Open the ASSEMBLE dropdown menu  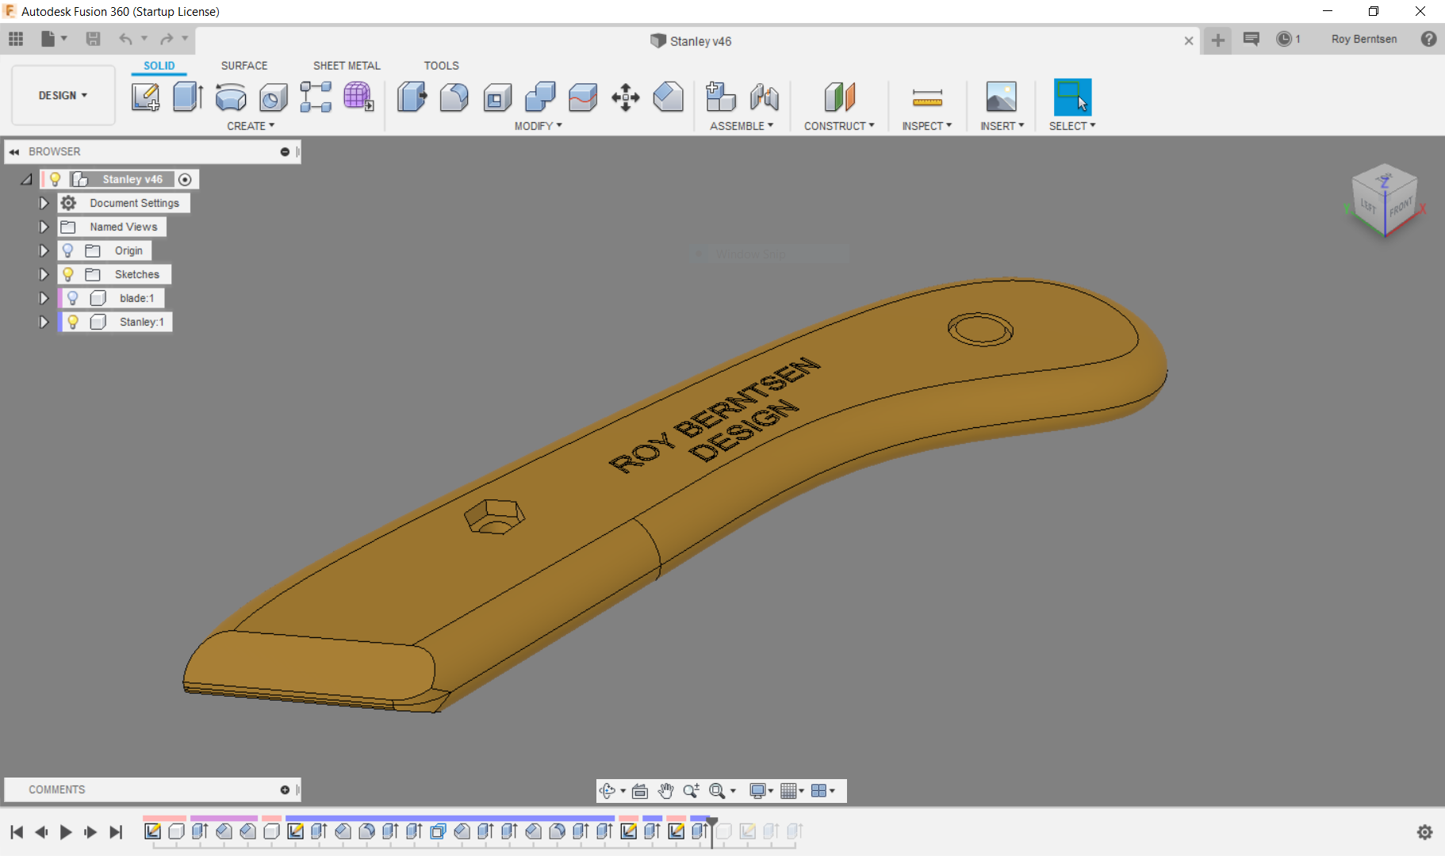click(x=742, y=126)
